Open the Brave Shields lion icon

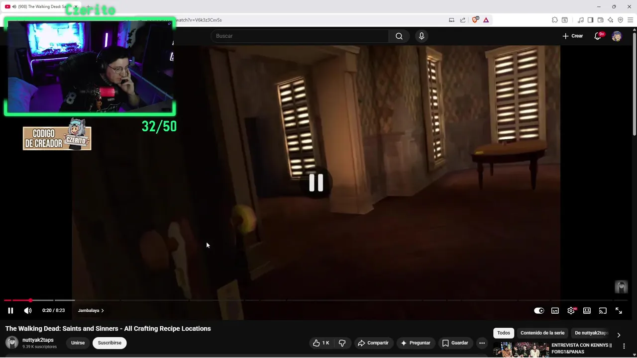tap(475, 20)
